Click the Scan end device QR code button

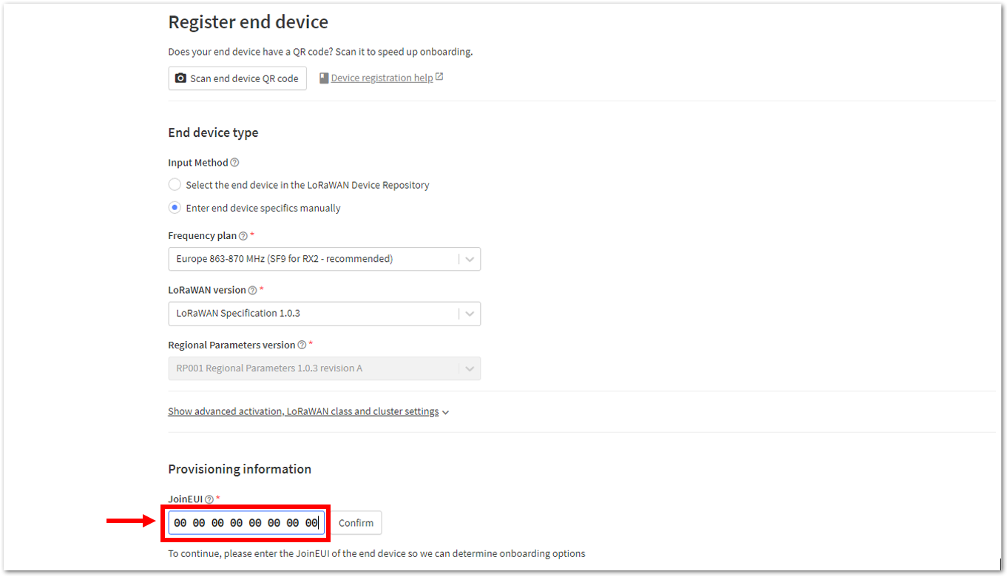click(237, 78)
